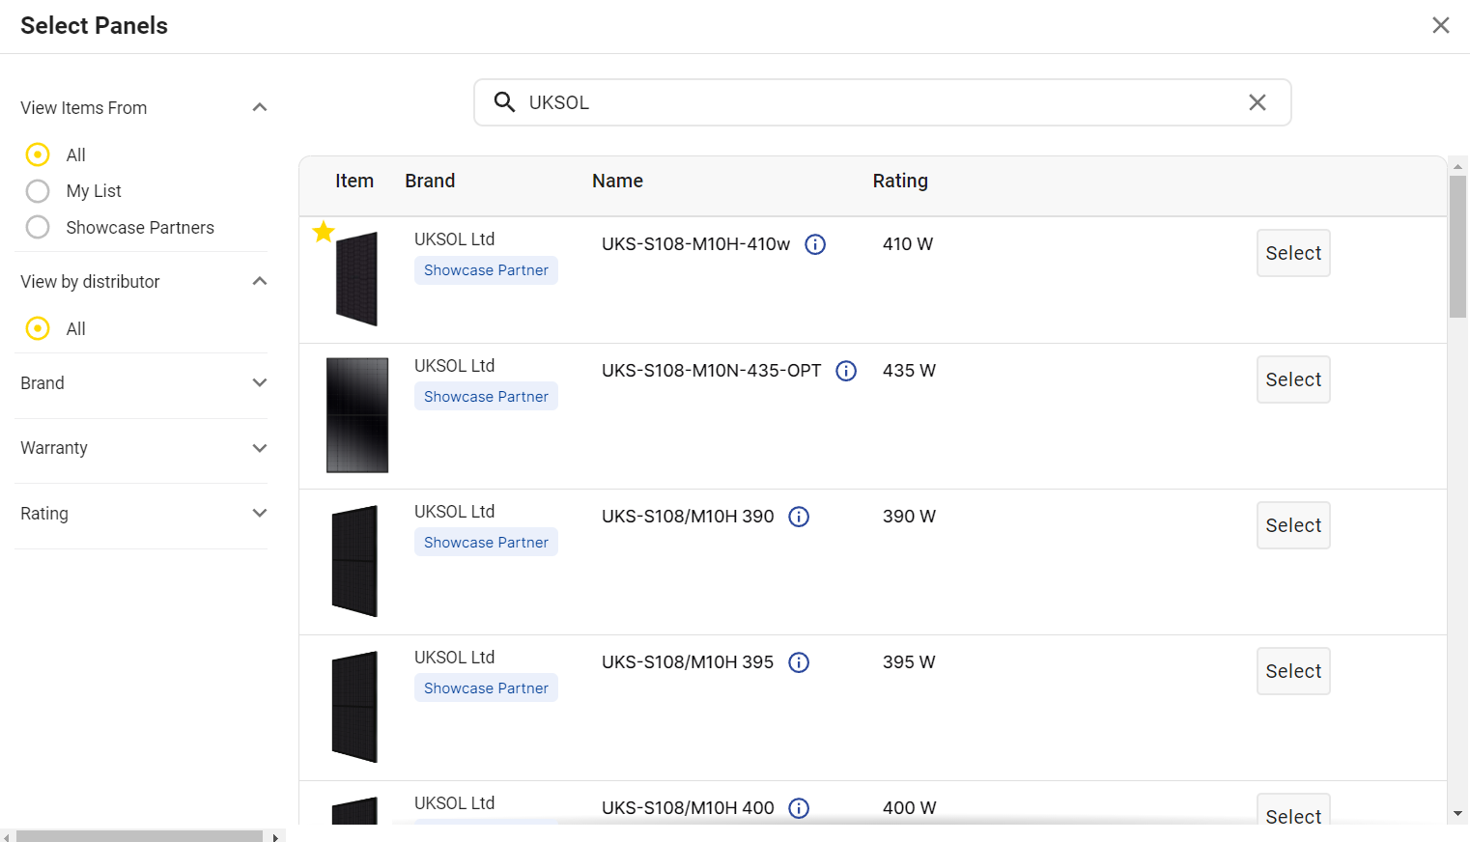
Task: Click the 435 W rating value
Action: tap(909, 371)
